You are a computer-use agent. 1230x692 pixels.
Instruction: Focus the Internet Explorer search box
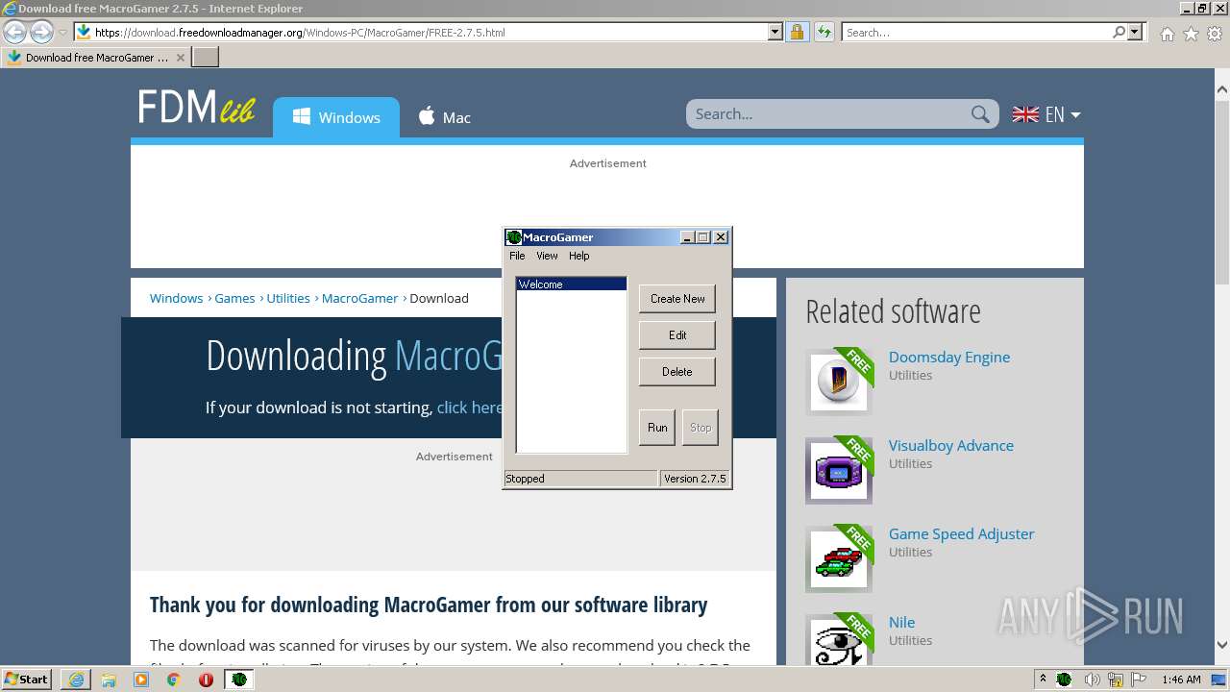coord(976,32)
